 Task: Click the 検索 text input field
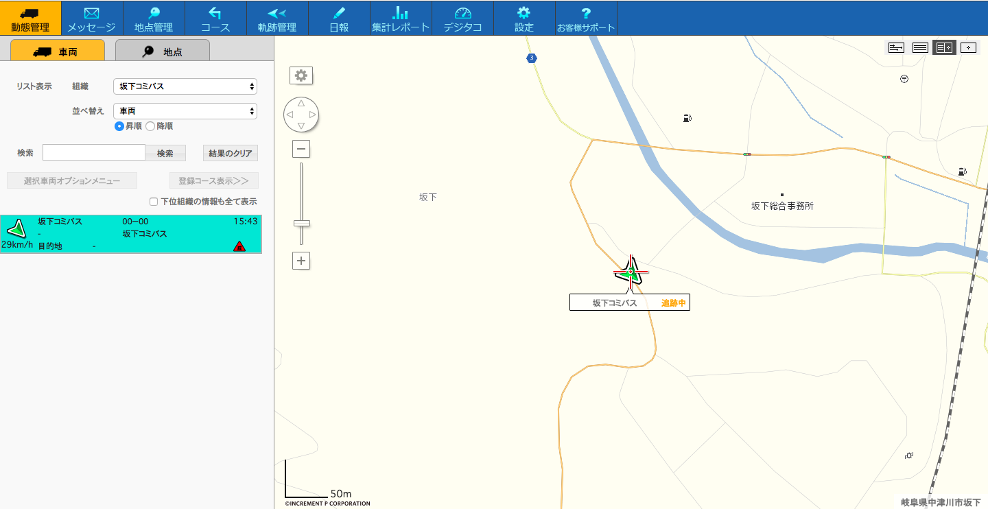(94, 153)
